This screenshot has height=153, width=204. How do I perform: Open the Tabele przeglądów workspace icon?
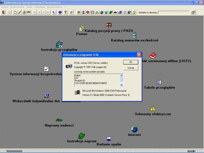(x=159, y=82)
